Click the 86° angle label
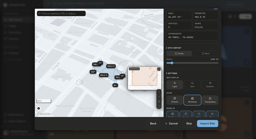Image resolution: width=256 pixels, height=139 pixels. (x=115, y=85)
